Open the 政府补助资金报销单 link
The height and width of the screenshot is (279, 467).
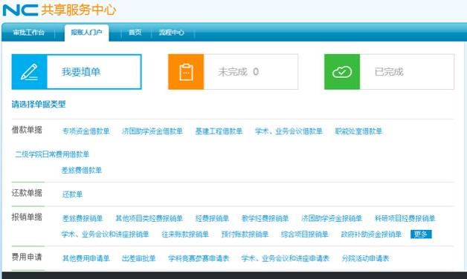(371, 234)
